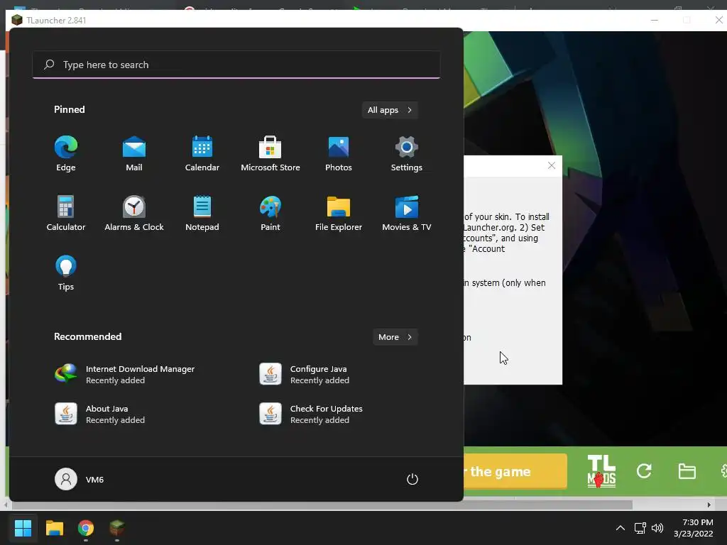Click the yellow game button in TLauncher
The height and width of the screenshot is (545, 727).
[x=515, y=471]
